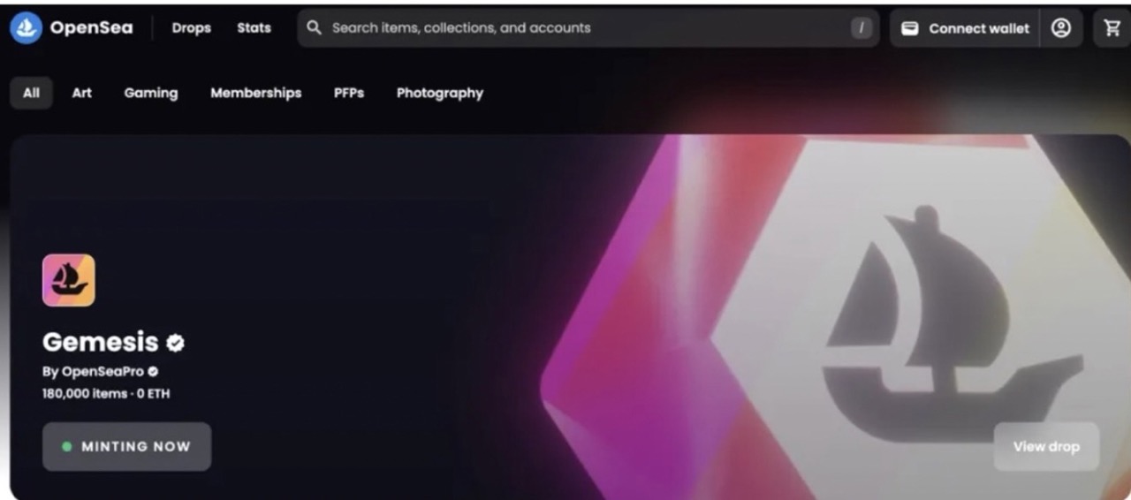The width and height of the screenshot is (1131, 500).
Task: Click the View drop button
Action: coord(1046,447)
